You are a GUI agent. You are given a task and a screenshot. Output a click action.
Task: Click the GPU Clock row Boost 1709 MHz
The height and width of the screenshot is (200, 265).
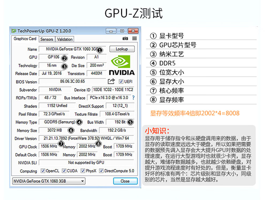click(x=124, y=146)
